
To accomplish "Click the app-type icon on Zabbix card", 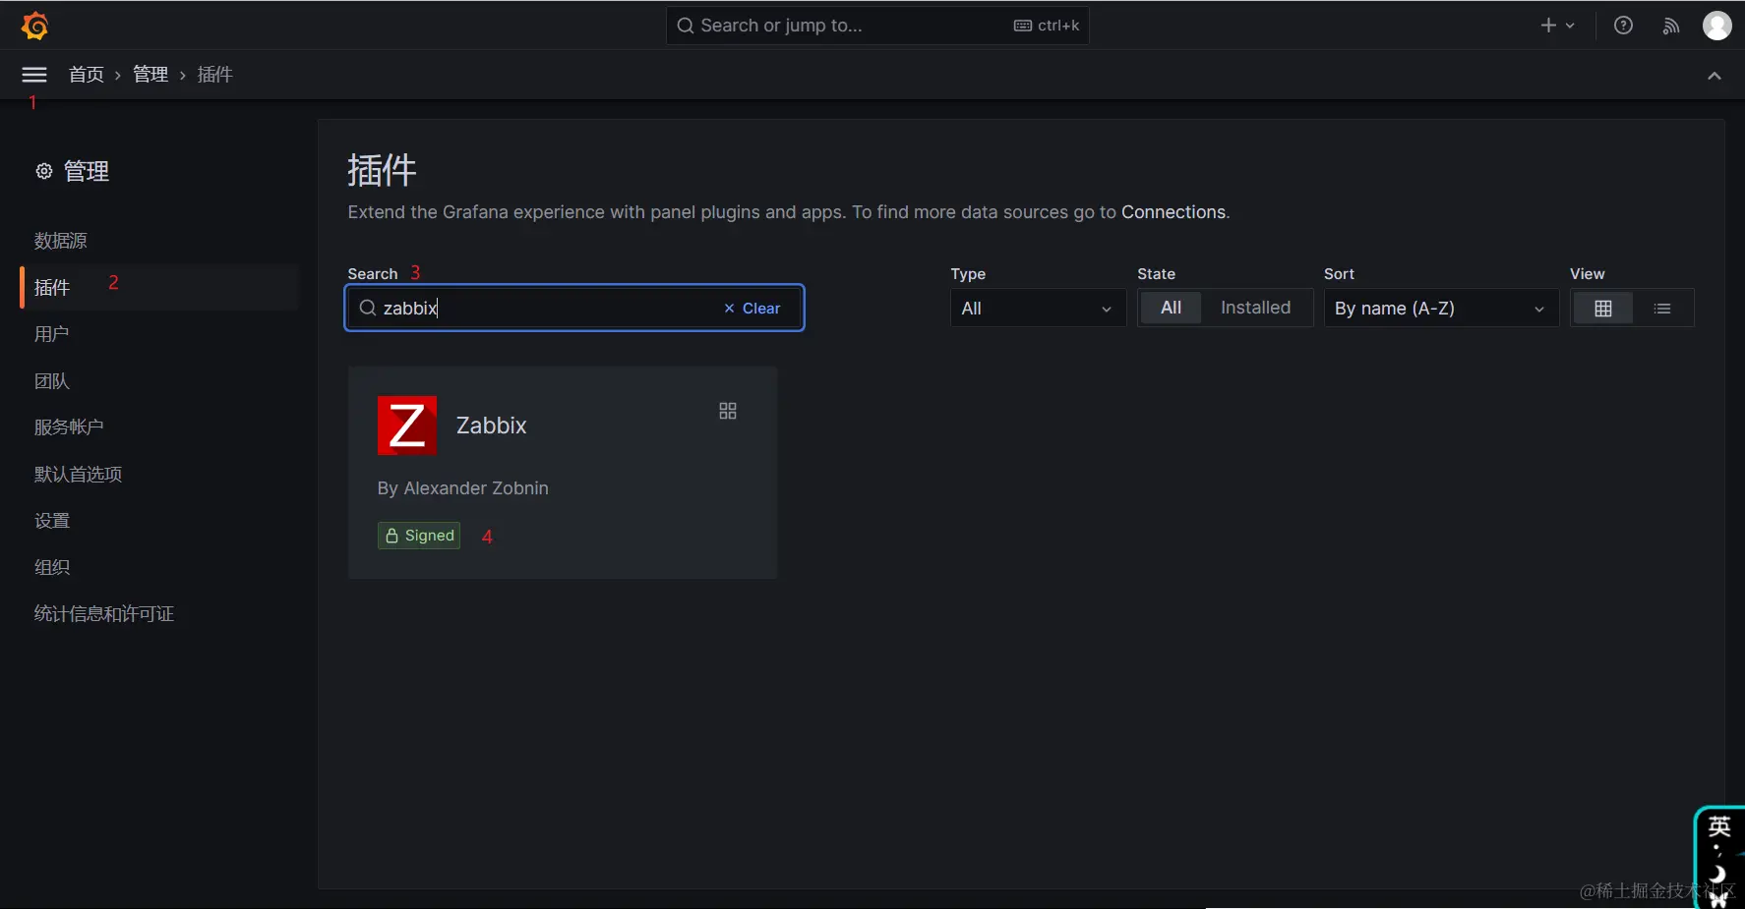I will [728, 411].
